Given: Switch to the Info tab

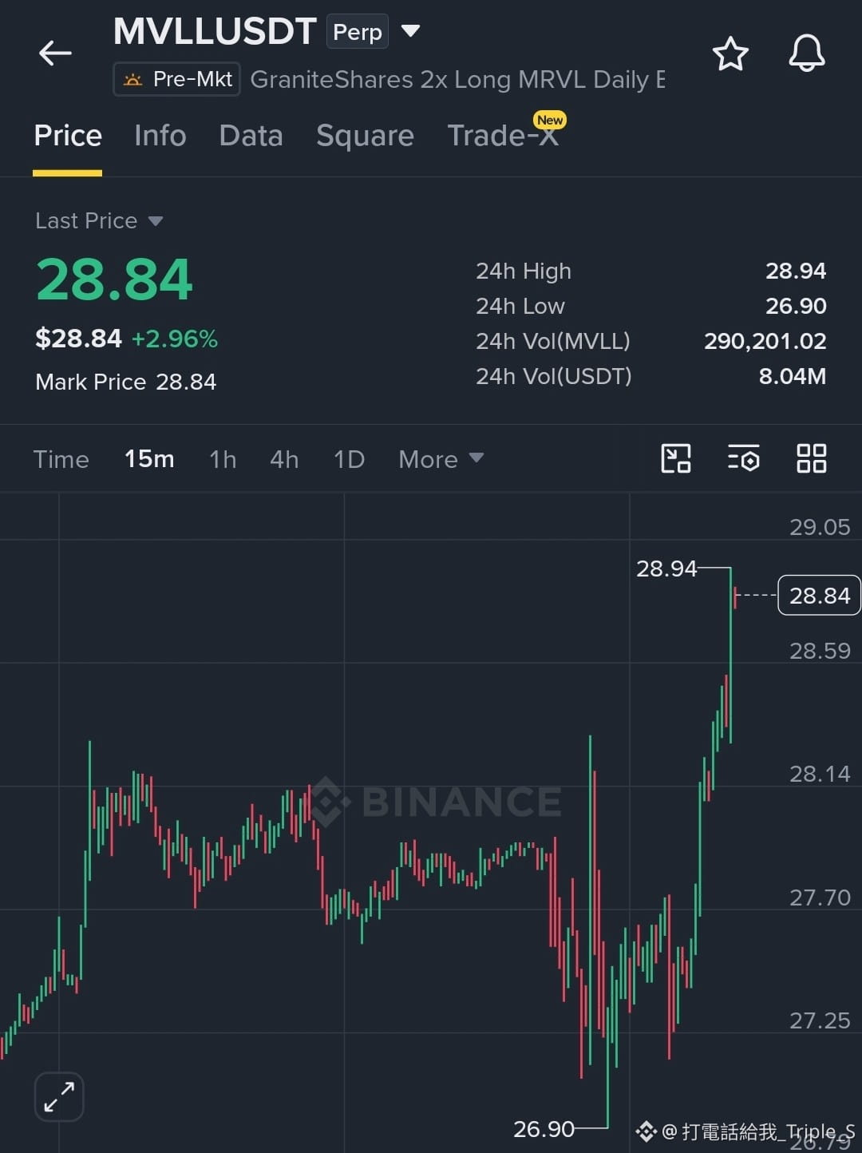Looking at the screenshot, I should [x=160, y=136].
